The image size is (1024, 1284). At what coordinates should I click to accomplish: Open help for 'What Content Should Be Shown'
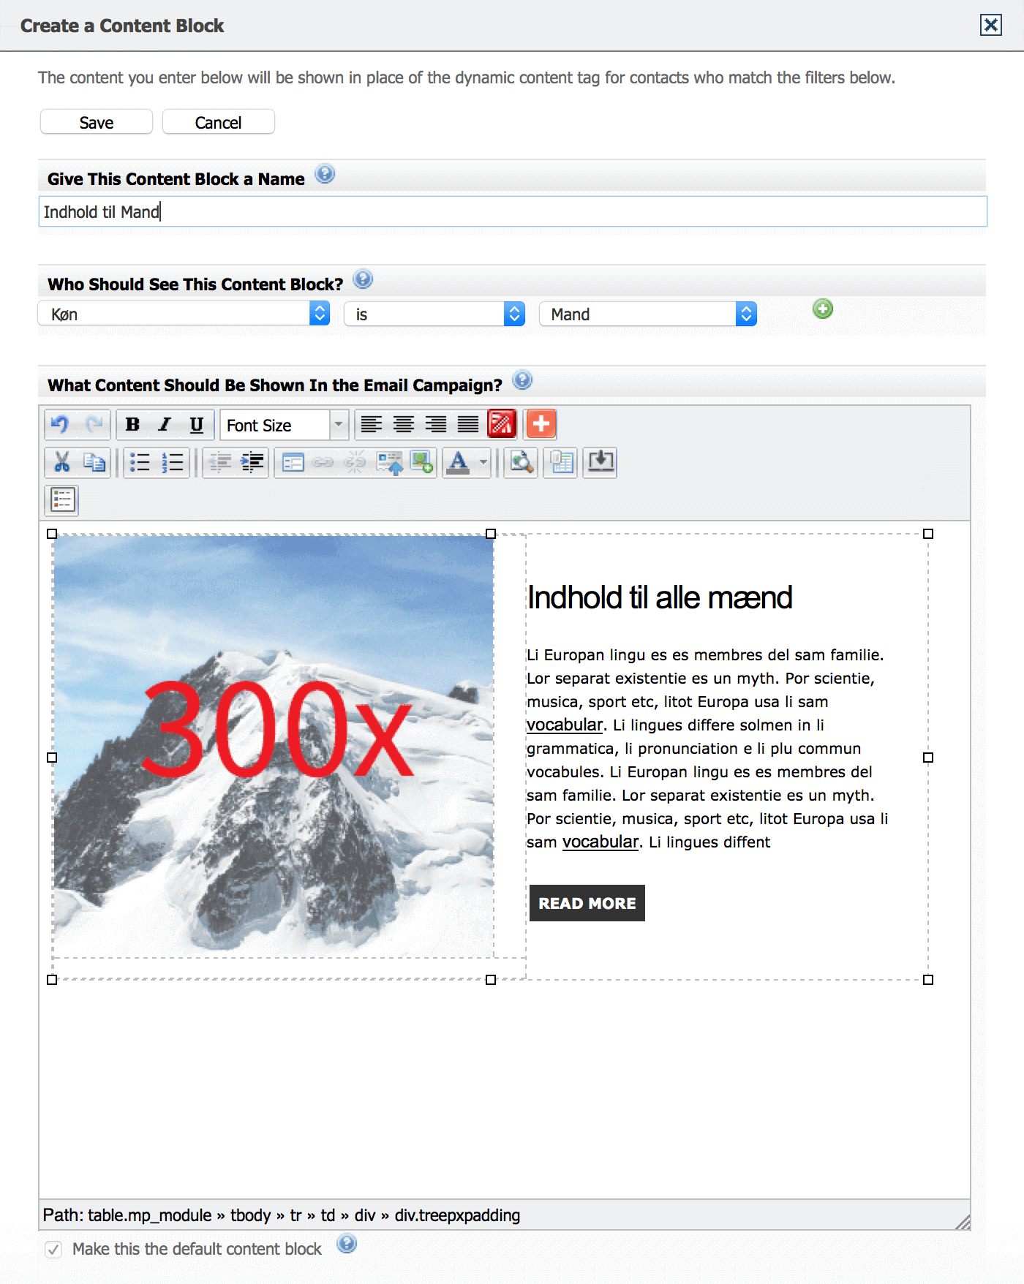pyautogui.click(x=522, y=380)
